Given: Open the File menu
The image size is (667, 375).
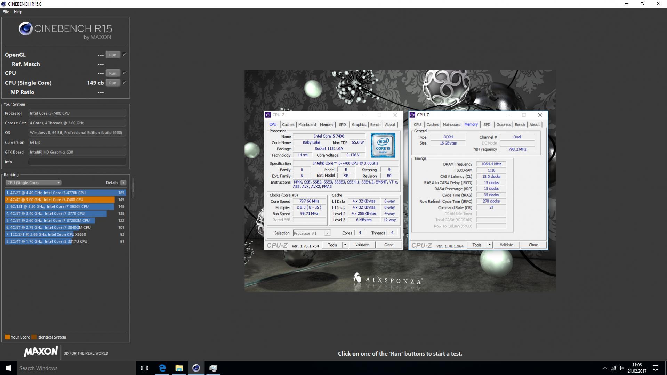Looking at the screenshot, I should [6, 12].
